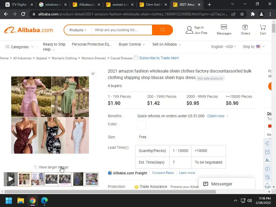Click the Join Free link
276x207 pixels.
[201, 33]
